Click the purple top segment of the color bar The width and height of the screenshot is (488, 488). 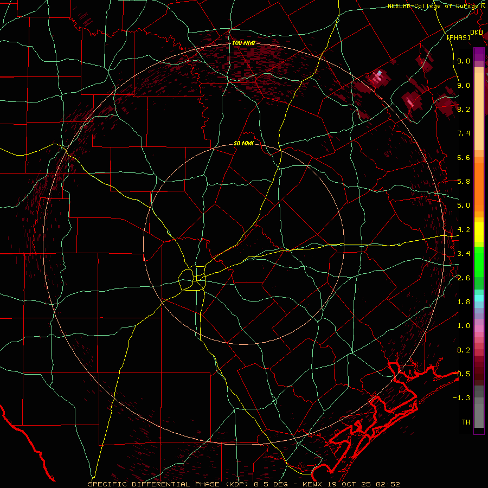[x=479, y=55]
